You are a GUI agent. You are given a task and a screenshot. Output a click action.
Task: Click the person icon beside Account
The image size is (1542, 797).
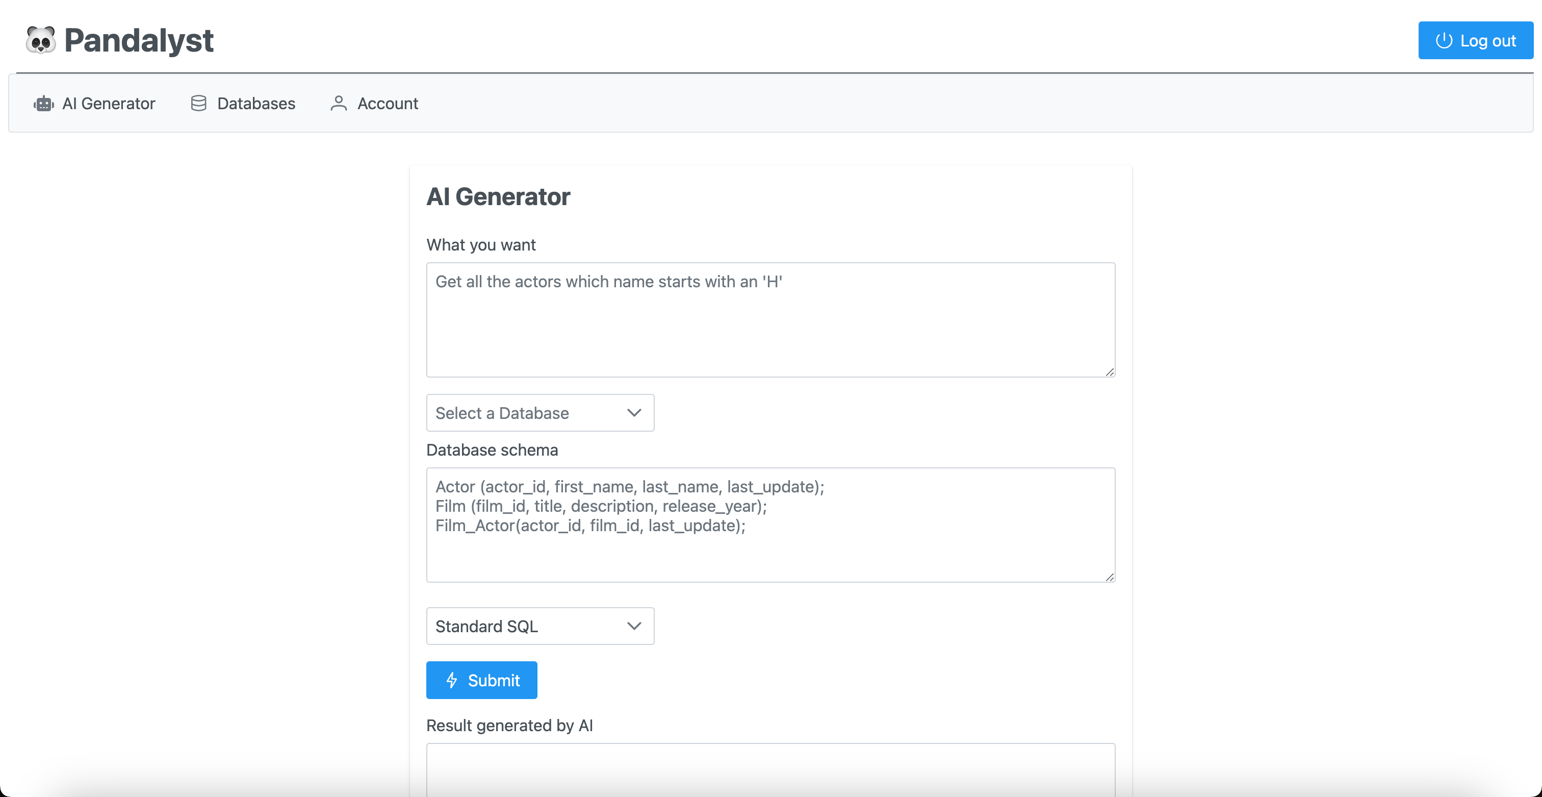(339, 104)
